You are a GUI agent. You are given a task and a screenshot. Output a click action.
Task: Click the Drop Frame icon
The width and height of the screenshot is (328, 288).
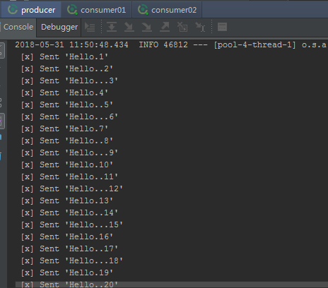pyautogui.click(x=182, y=27)
